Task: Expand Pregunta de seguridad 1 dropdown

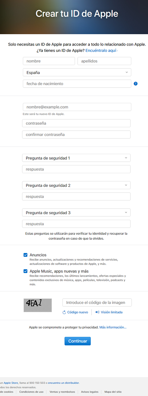Action: pyautogui.click(x=76, y=158)
